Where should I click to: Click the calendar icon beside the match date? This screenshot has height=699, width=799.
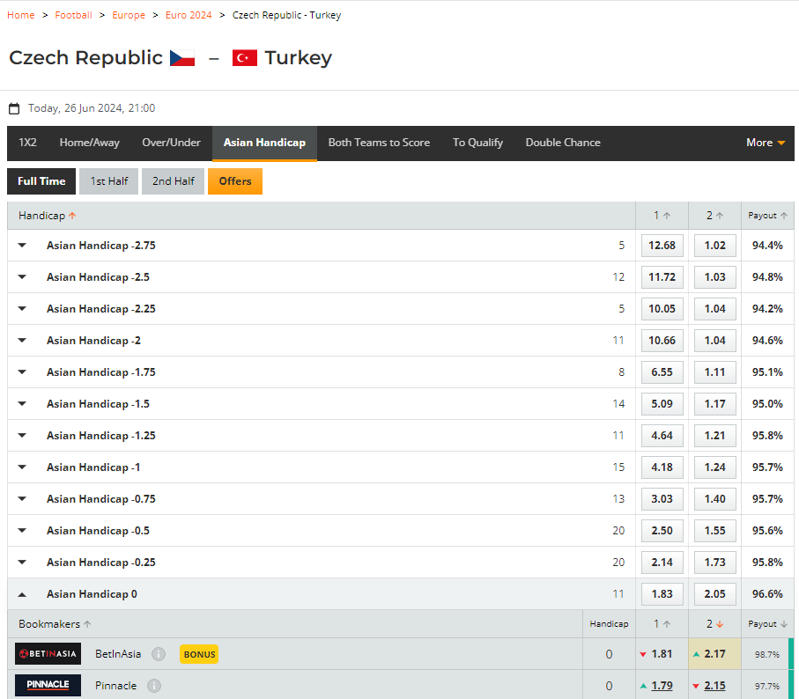(14, 108)
